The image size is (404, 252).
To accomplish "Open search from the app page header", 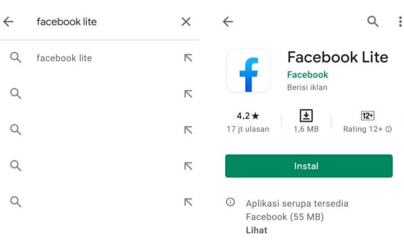I will (373, 21).
